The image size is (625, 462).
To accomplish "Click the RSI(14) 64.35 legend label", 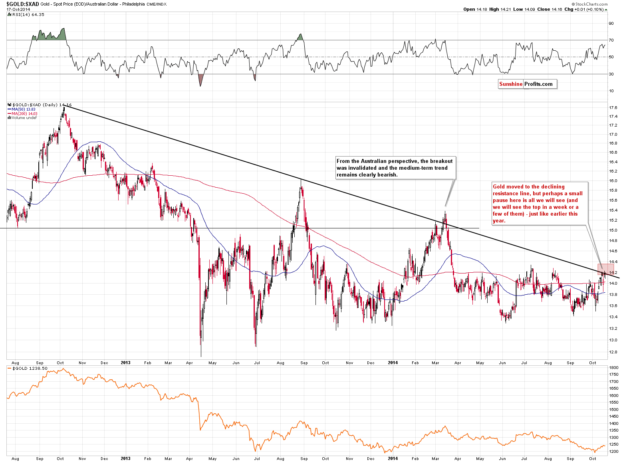I will (x=28, y=14).
